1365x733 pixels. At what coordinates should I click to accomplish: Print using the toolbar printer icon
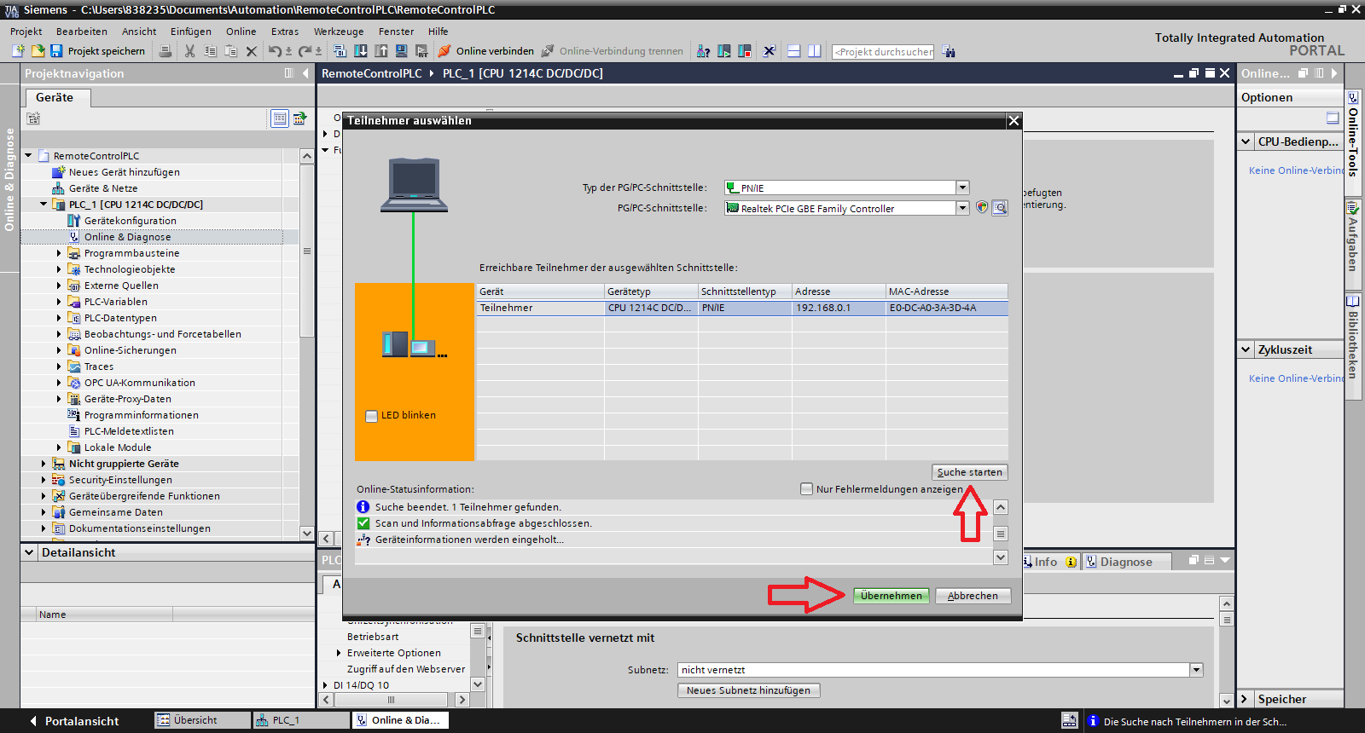tap(166, 51)
